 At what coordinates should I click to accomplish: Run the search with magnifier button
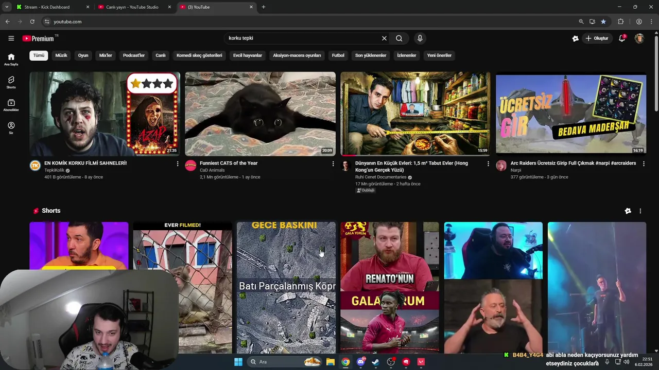point(399,38)
